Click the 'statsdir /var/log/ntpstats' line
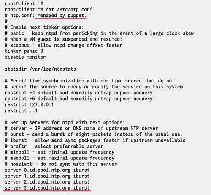 [40, 69]
